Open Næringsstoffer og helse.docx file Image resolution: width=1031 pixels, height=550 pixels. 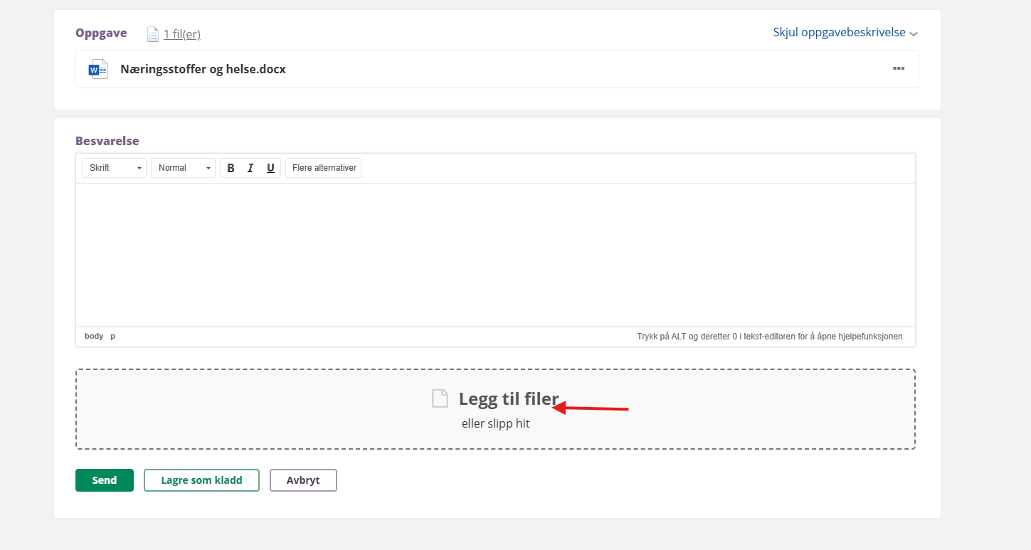(x=203, y=69)
